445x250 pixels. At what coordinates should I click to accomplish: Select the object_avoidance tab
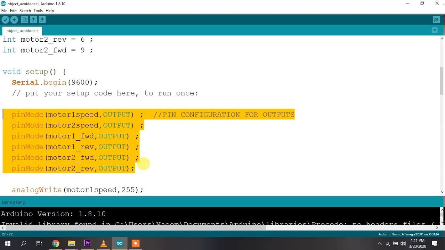22,31
